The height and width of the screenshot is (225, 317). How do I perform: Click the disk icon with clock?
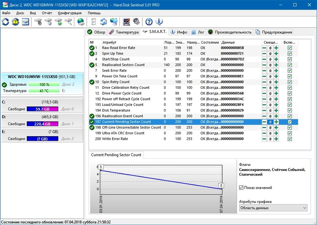click(x=48, y=22)
